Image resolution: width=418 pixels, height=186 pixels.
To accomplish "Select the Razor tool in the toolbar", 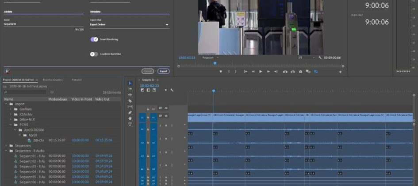I will point(130,101).
